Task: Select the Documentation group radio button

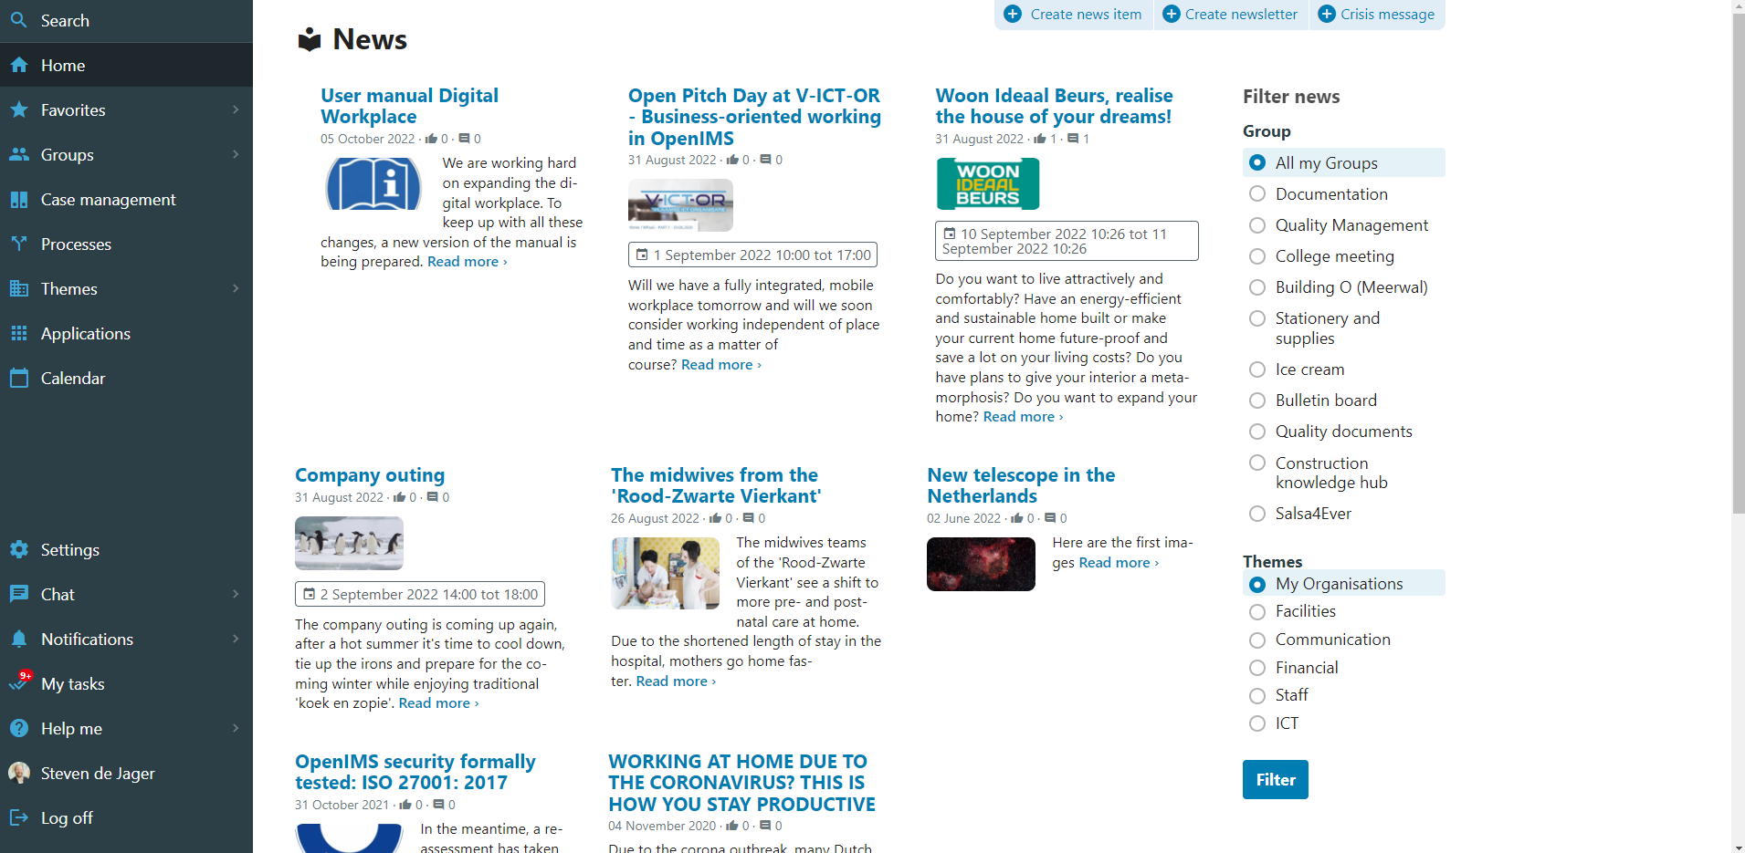Action: (x=1257, y=194)
